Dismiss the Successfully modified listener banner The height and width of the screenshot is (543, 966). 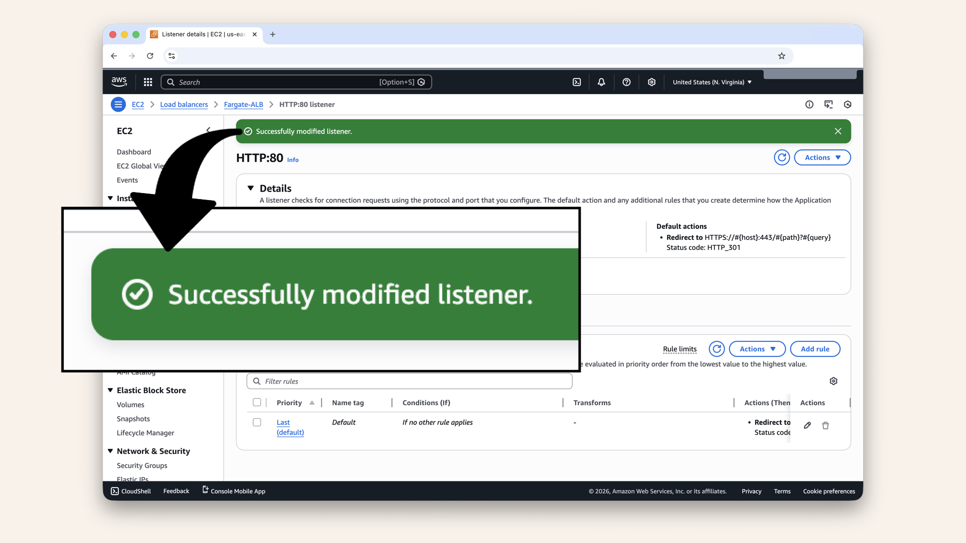click(x=838, y=131)
